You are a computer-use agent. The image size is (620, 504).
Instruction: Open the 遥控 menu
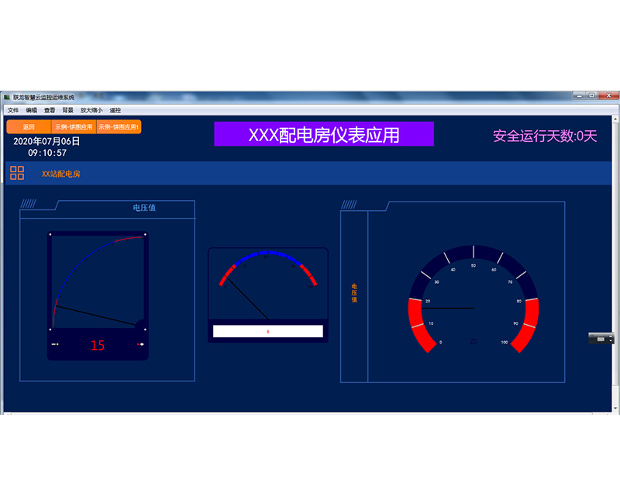(x=115, y=110)
